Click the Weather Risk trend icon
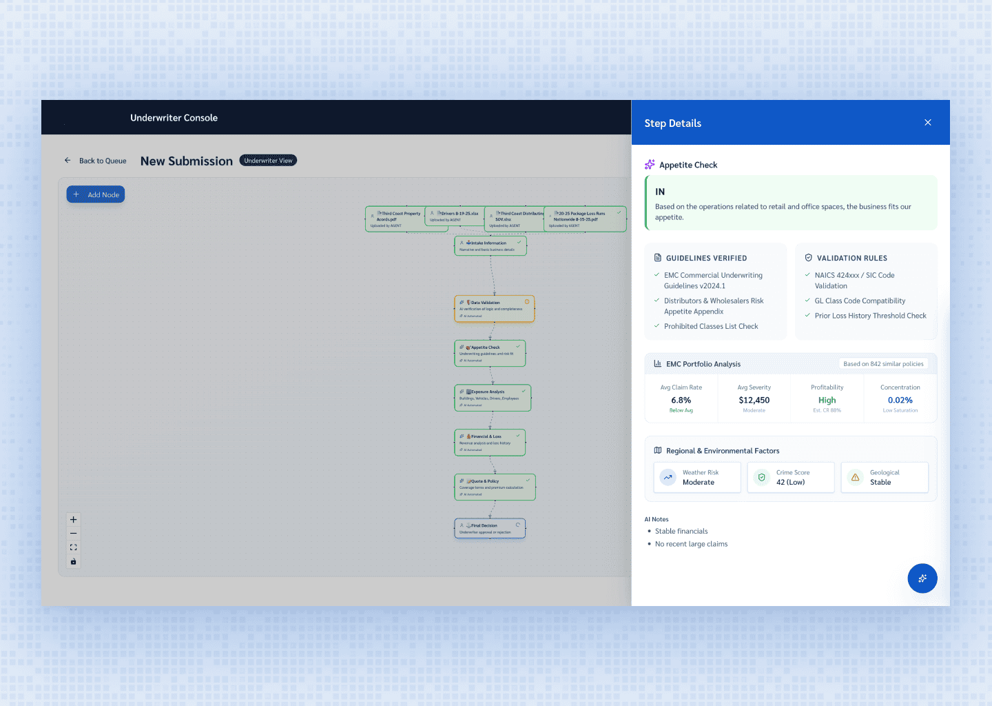The width and height of the screenshot is (992, 706). 668,477
